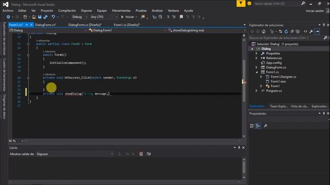Click the Alphabetical sort icon in Propiedades
Viewport: 330px width, 185px height.
[x=258, y=125]
